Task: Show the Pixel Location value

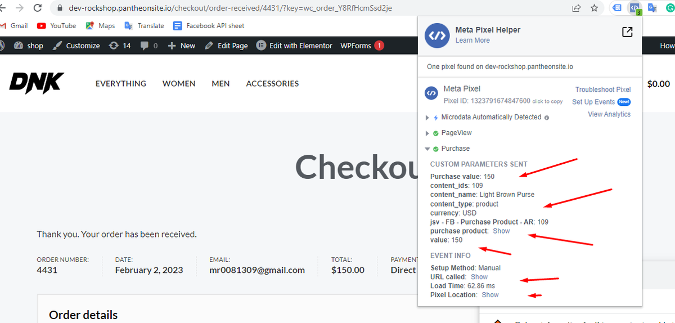Action: pos(490,295)
